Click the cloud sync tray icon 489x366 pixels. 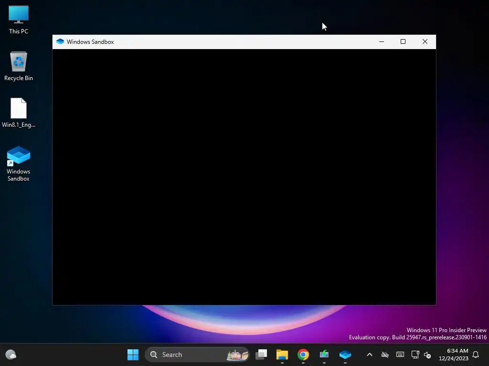coord(385,355)
